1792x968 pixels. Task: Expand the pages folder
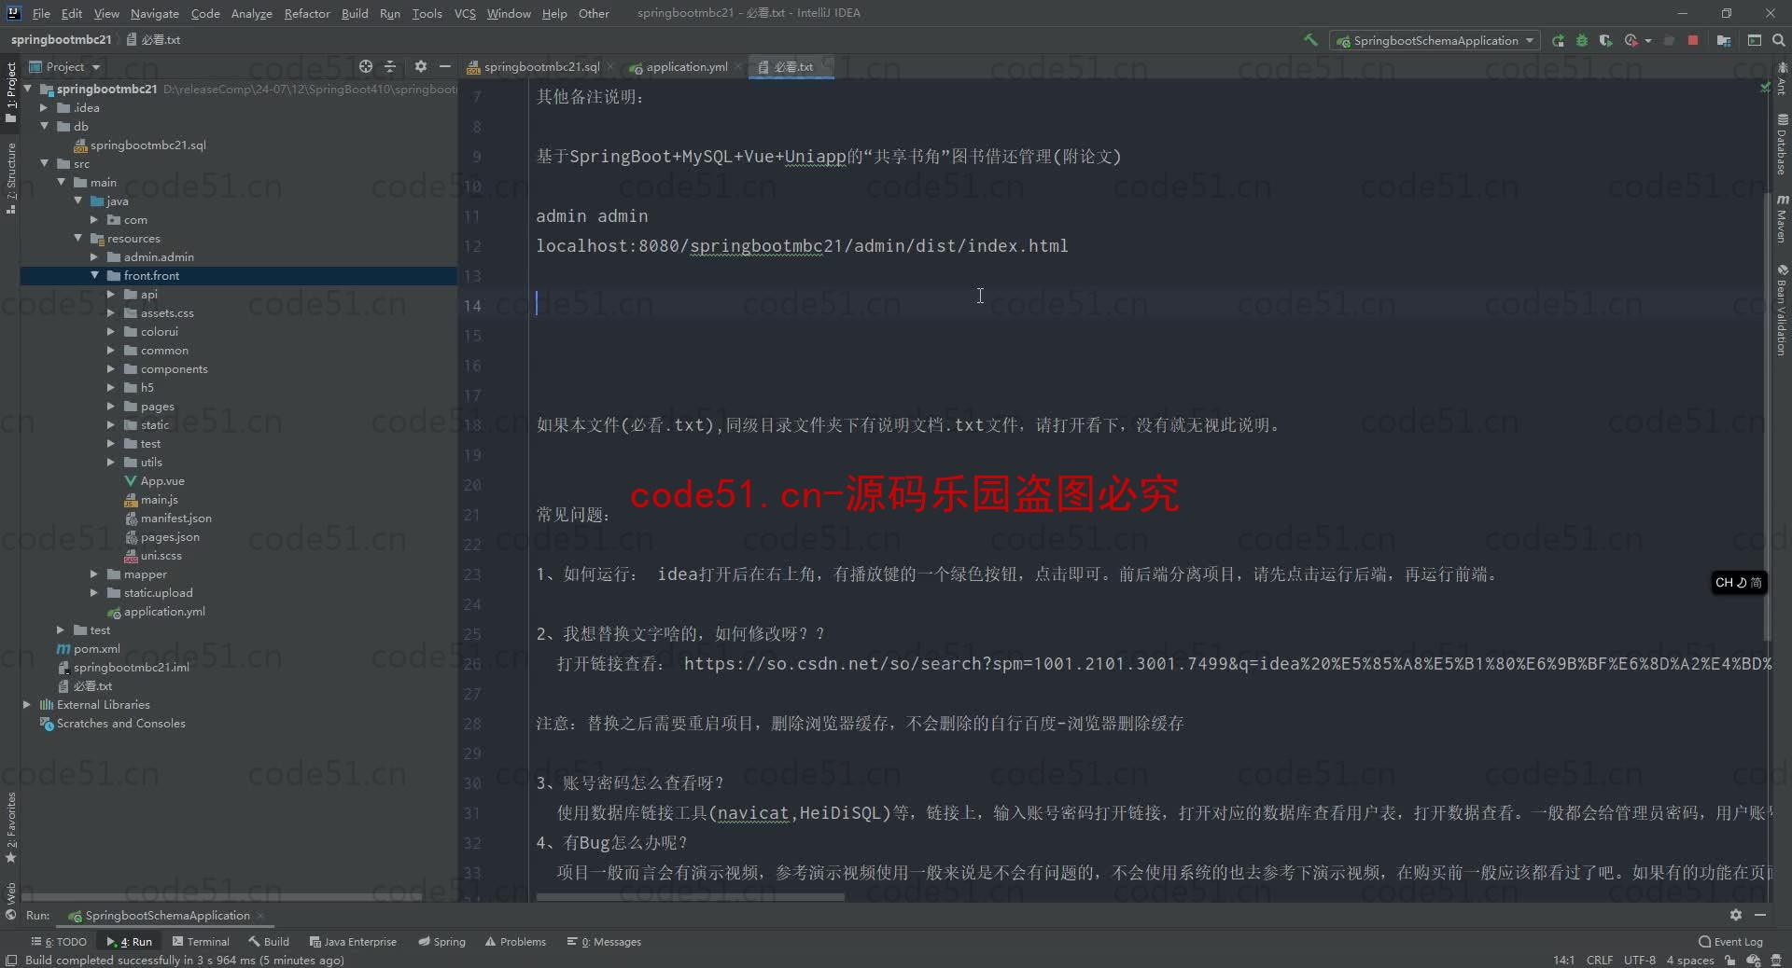[111, 406]
